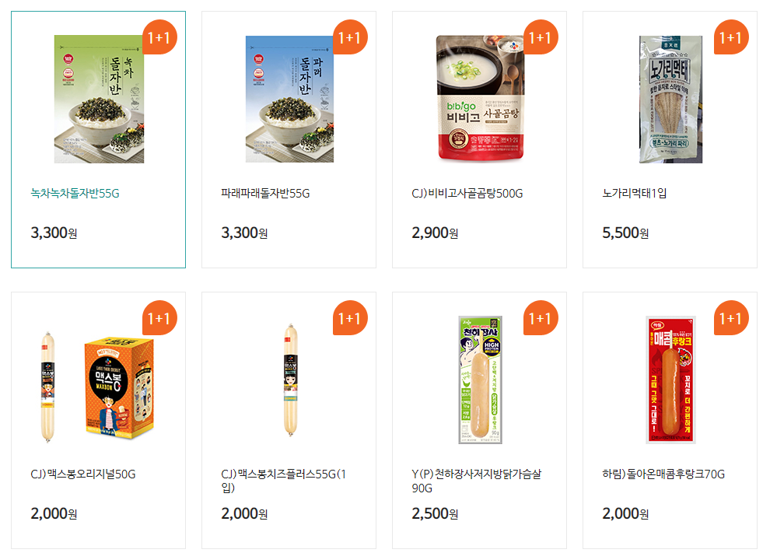
Task: Open the green tea 돌자반 product image
Action: click(x=99, y=99)
